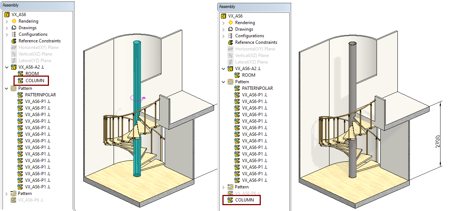This screenshot has height=211, width=450.
Task: Expand the Rendering node in left tree
Action: (x=7, y=22)
